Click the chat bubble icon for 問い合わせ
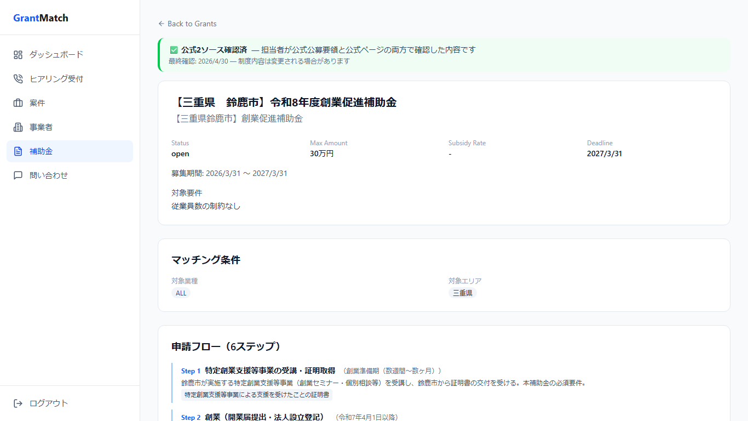This screenshot has width=748, height=421. pos(18,175)
